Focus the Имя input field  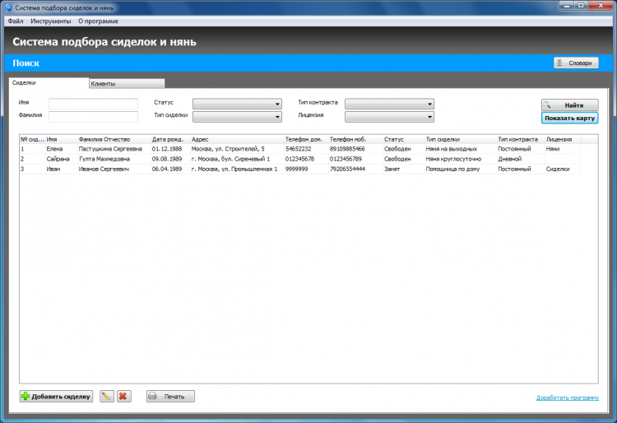(x=93, y=104)
